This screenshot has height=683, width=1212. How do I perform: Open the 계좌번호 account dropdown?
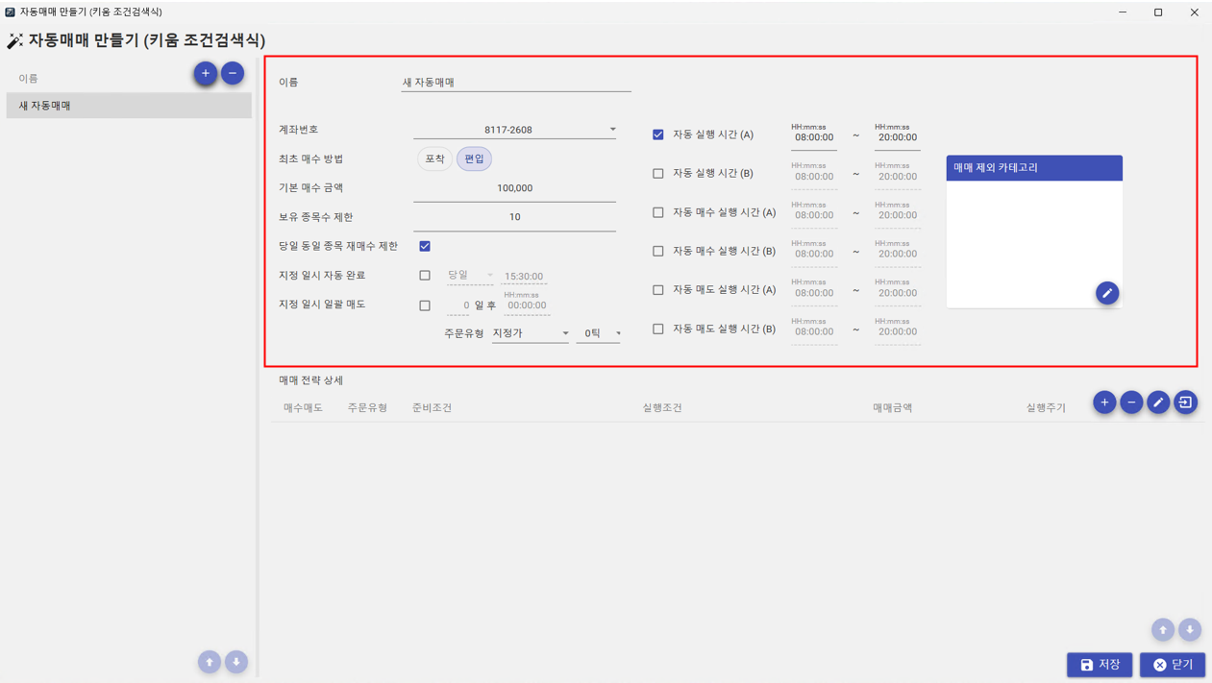[514, 130]
